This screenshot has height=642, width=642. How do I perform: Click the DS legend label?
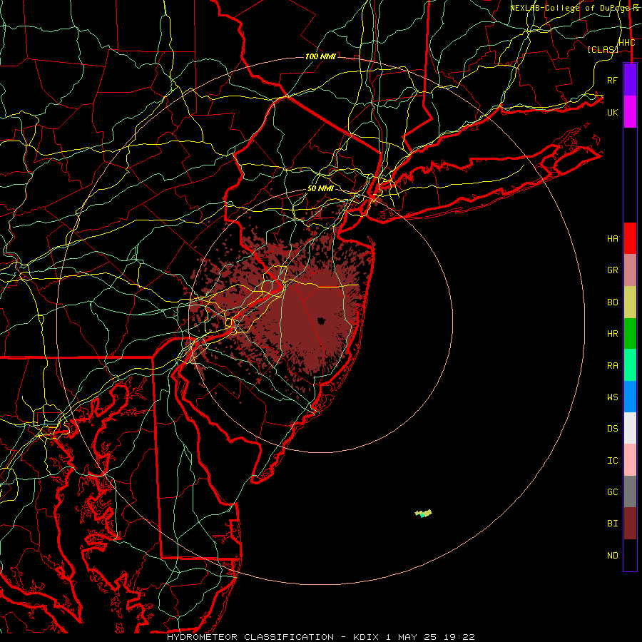click(612, 429)
